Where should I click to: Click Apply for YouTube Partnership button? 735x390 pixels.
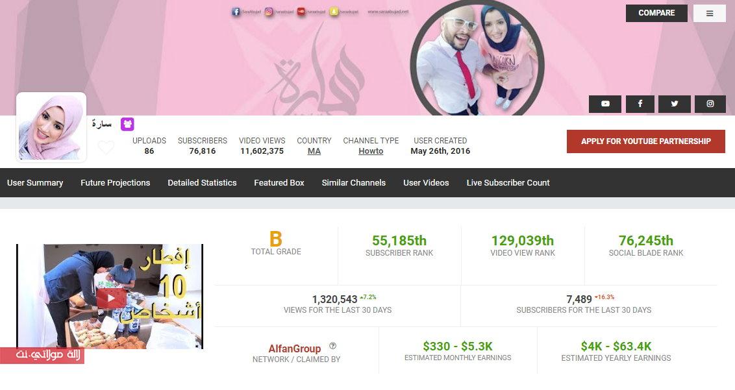click(x=645, y=141)
